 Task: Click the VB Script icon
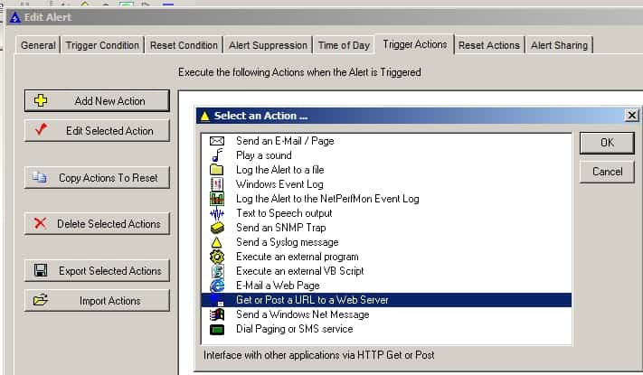217,271
